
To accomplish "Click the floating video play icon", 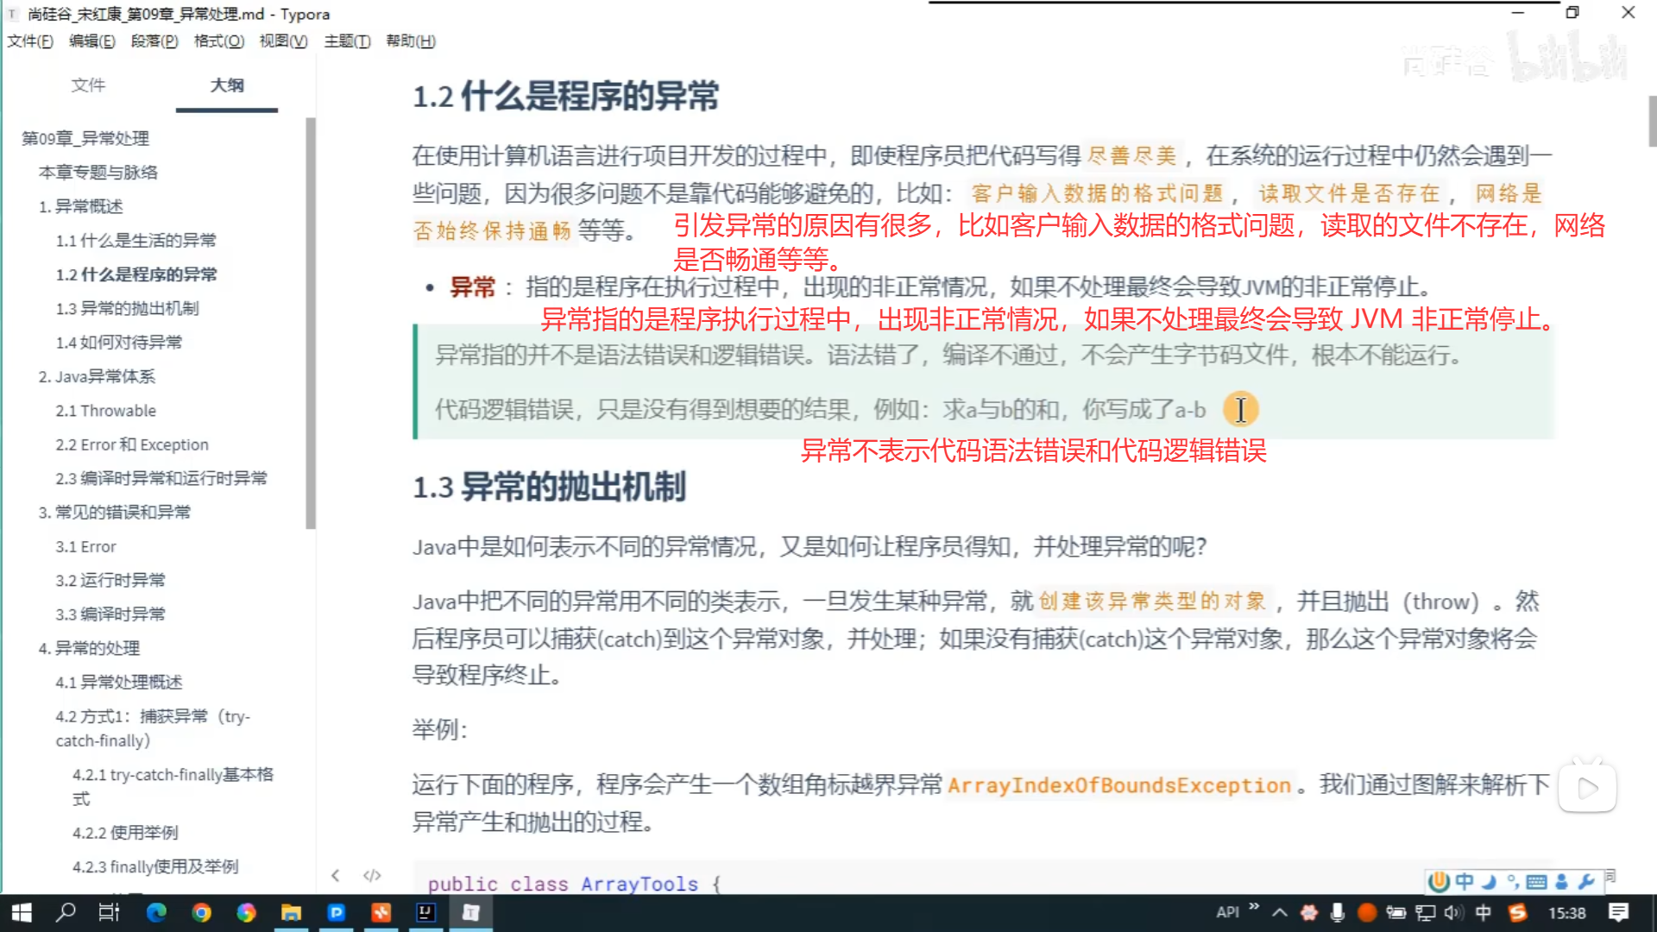I will [x=1587, y=787].
